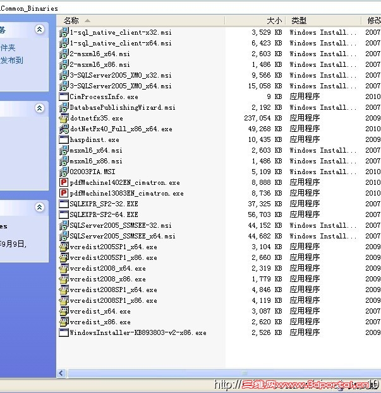Select the file name vcredist_x86.exe

click(x=100, y=322)
